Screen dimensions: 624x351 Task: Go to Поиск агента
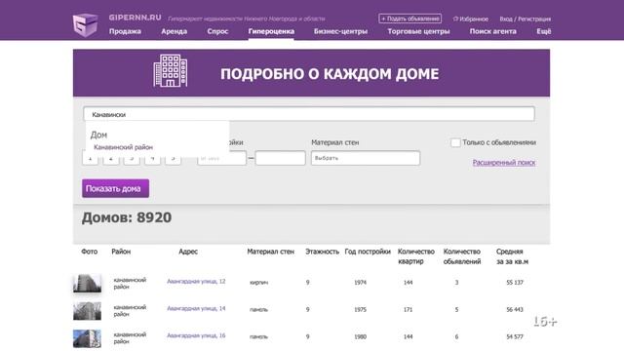(x=492, y=31)
